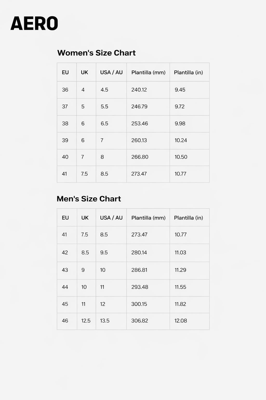This screenshot has height=400, width=266.
Task: Click the 11.03 inch value
Action: 180,252
